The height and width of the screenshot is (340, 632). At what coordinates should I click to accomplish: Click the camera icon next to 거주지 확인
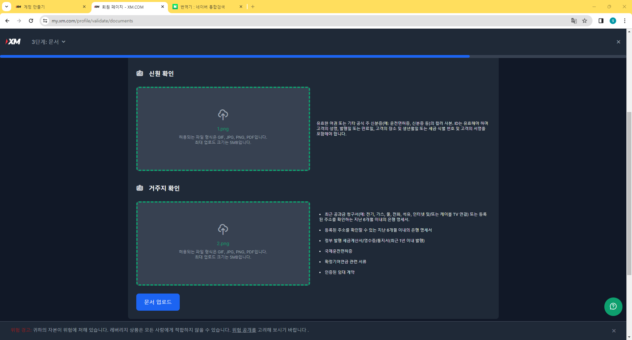(x=140, y=188)
